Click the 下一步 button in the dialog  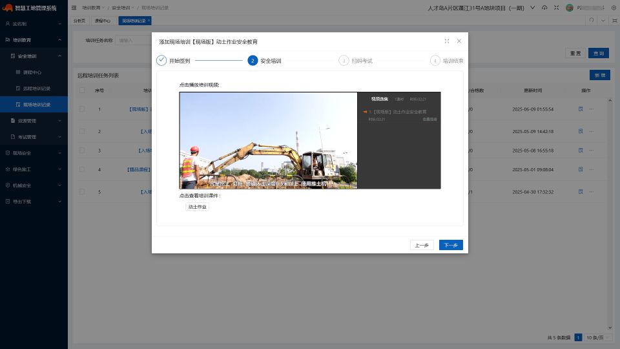(451, 245)
